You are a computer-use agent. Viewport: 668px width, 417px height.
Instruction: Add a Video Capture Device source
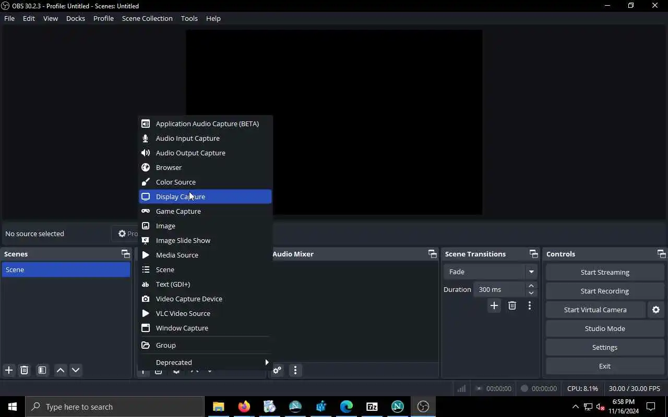coord(205,299)
